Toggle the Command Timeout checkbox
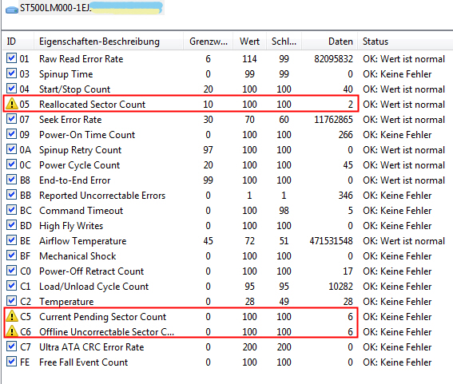The image size is (453, 384). click(x=11, y=210)
